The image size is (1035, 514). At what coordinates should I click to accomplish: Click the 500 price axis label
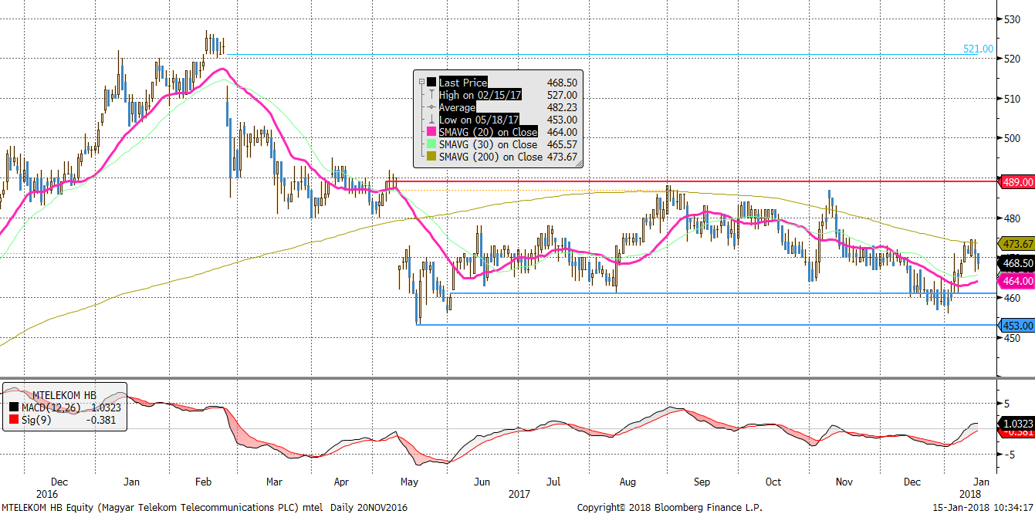[1012, 138]
